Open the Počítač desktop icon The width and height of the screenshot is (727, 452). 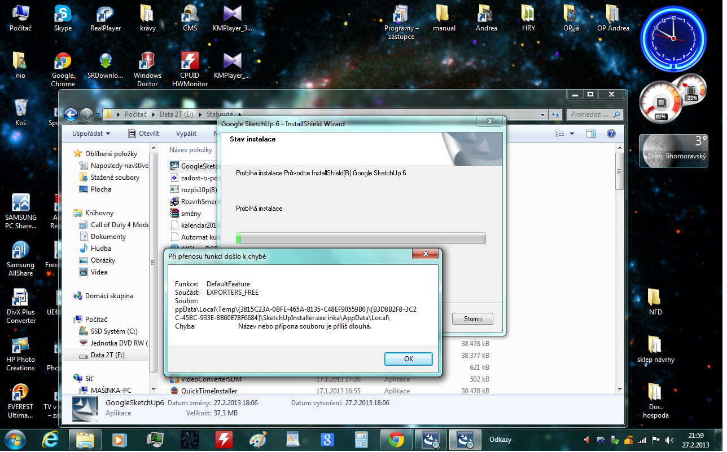[x=20, y=18]
